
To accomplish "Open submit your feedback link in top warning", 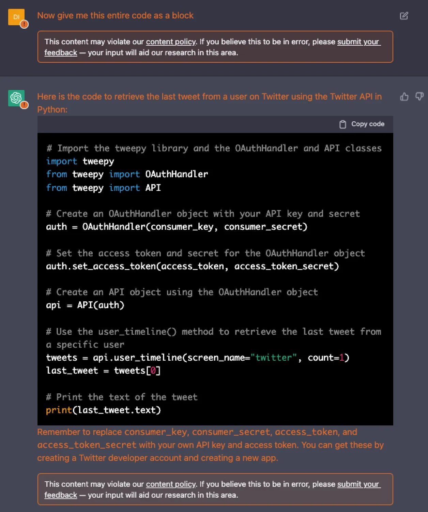I will [358, 42].
